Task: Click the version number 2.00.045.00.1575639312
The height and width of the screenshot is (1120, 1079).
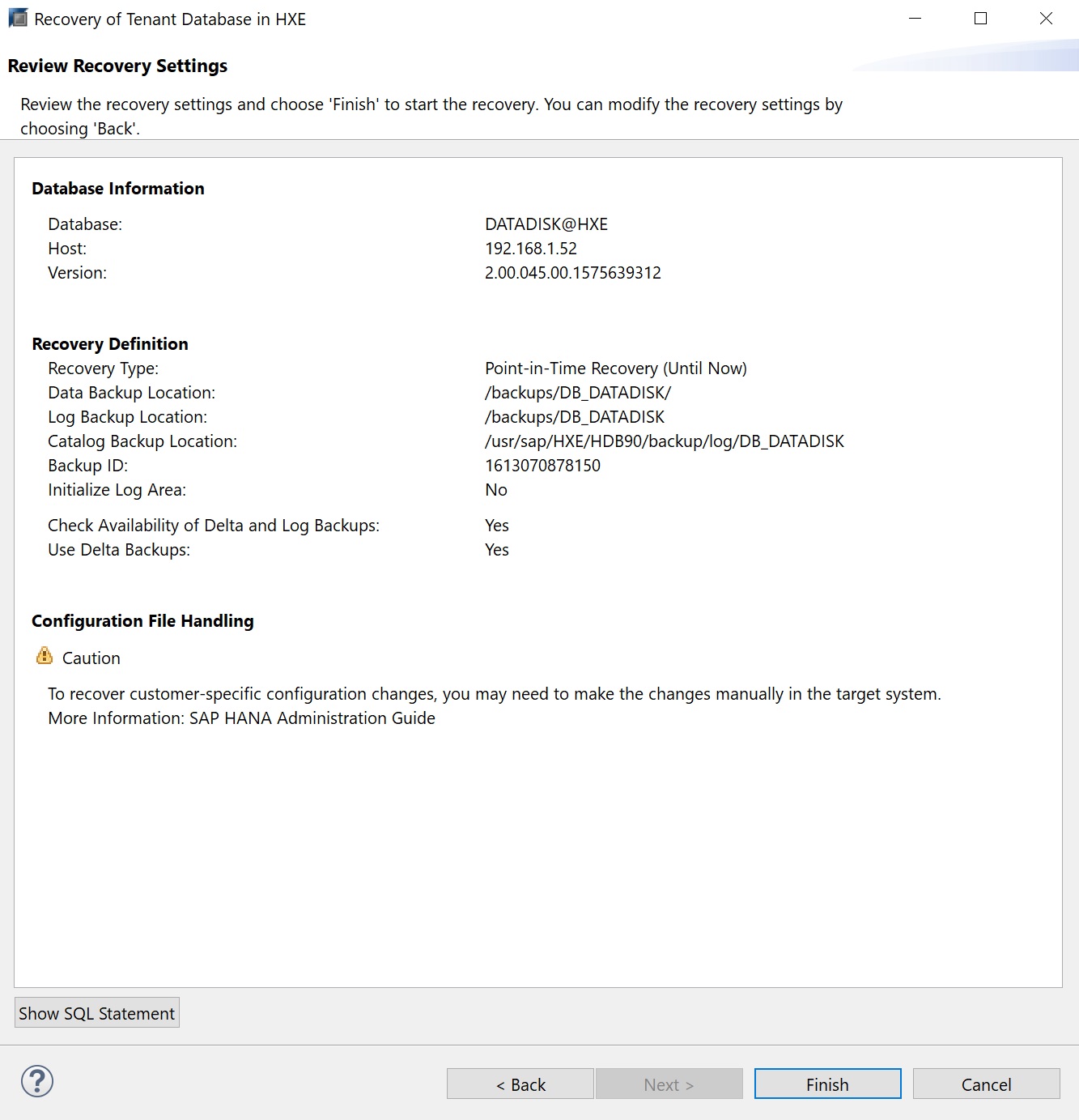Action: pos(573,273)
